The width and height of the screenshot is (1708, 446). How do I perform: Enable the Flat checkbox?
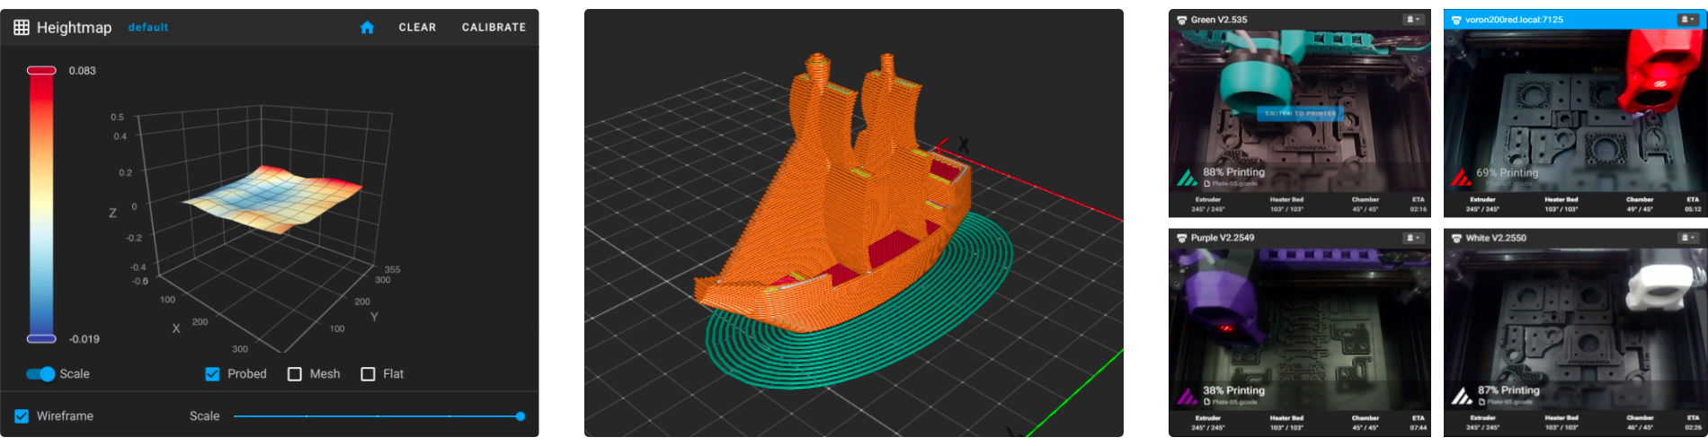pyautogui.click(x=368, y=374)
